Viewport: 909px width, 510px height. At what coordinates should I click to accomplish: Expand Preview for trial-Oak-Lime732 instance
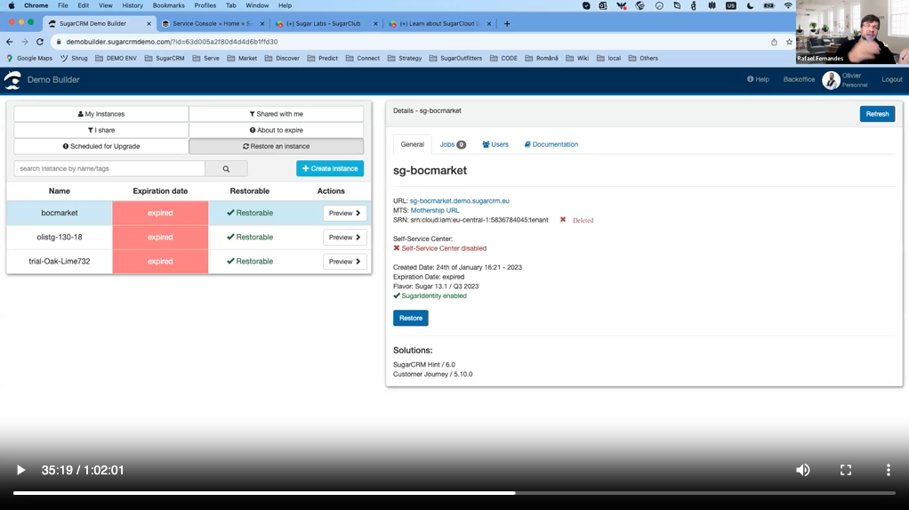[344, 262]
